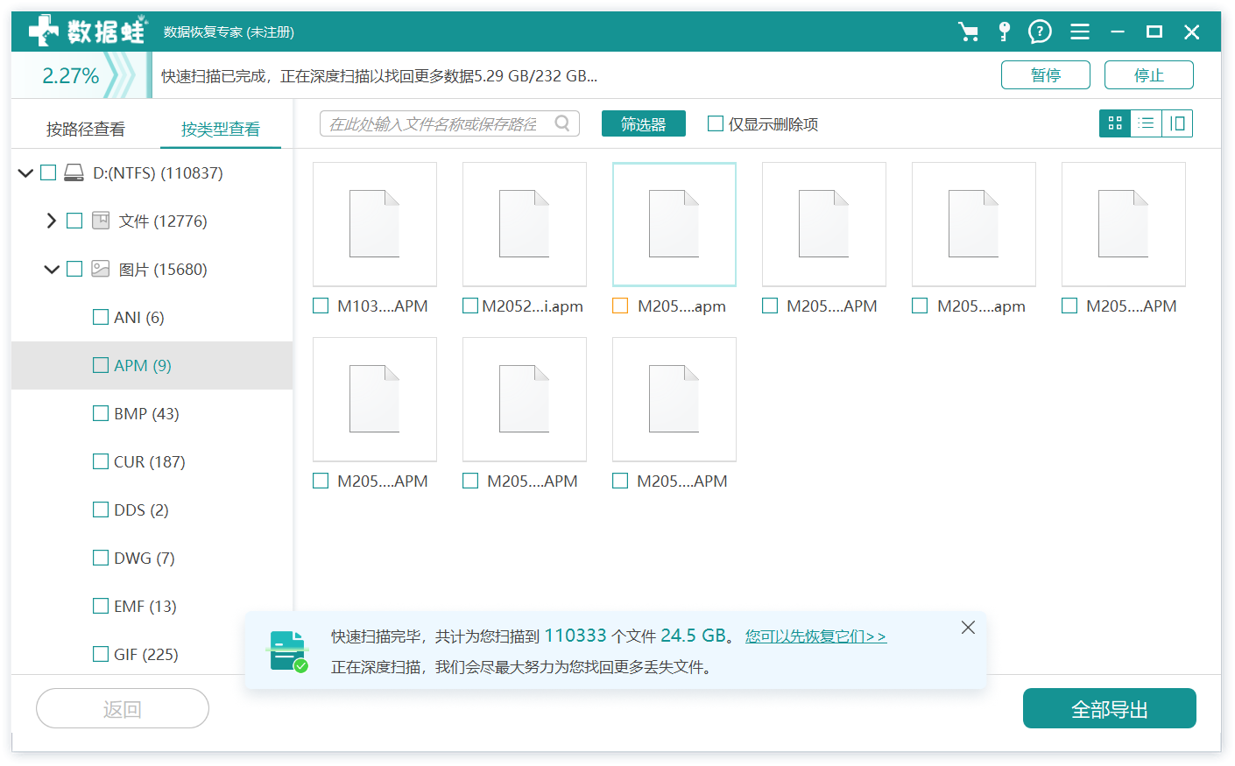Screen dimensions: 1235x766
Task: Select the highlighted M205....apm thumbnail
Action: 674,224
